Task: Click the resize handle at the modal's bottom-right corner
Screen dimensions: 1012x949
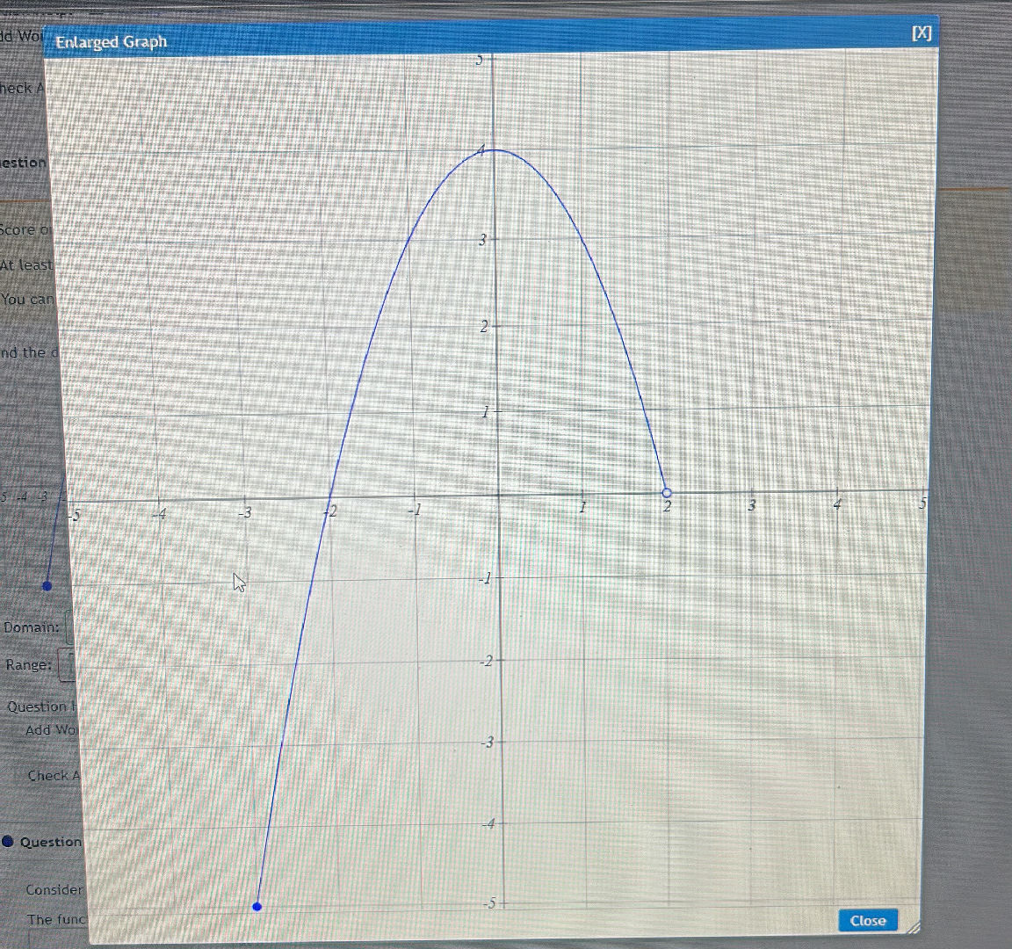Action: pos(914,930)
